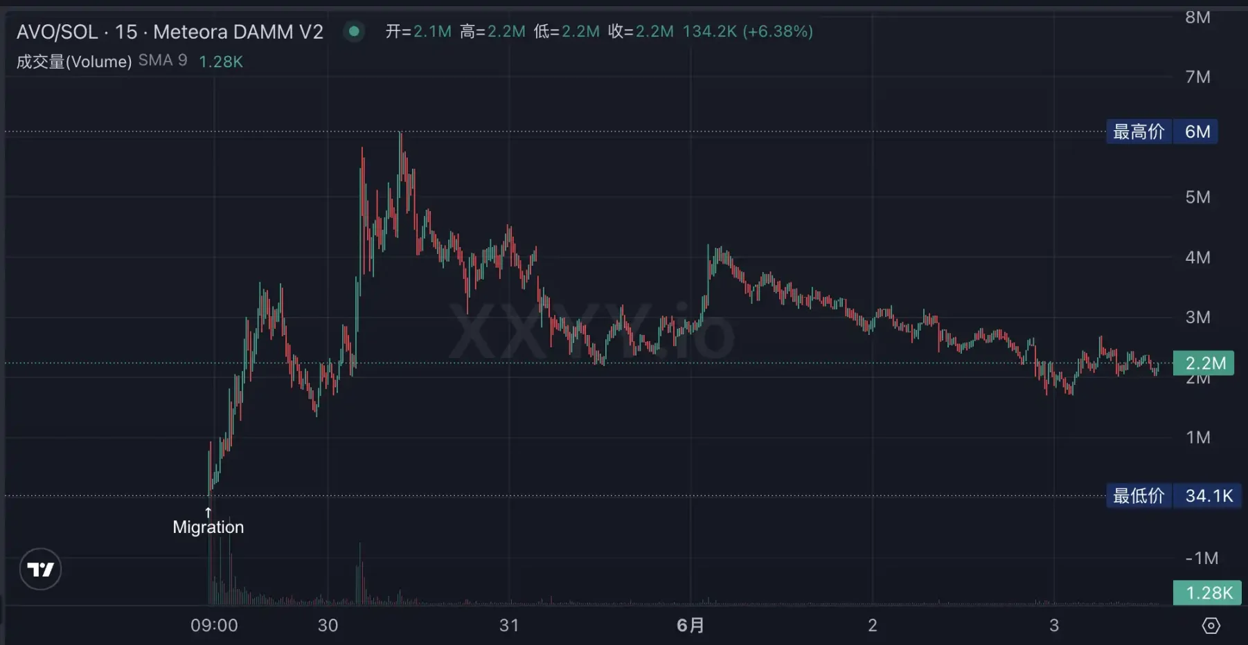Click the -1M price scale label
The image size is (1248, 645).
click(x=1201, y=558)
